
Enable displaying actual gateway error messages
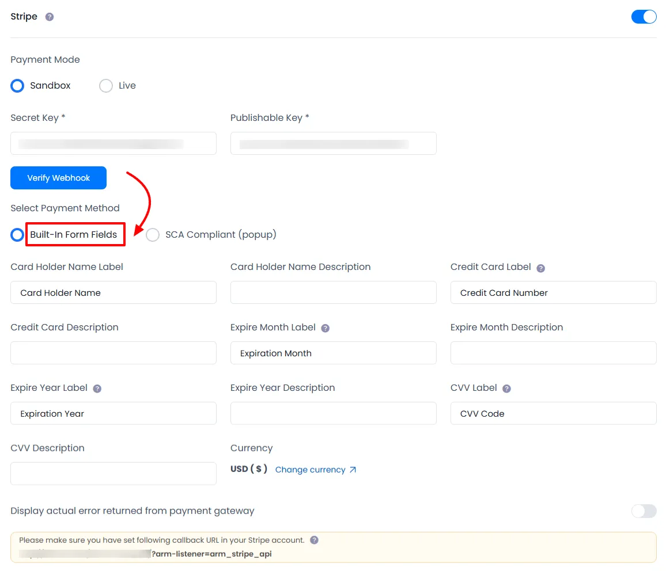pyautogui.click(x=643, y=511)
